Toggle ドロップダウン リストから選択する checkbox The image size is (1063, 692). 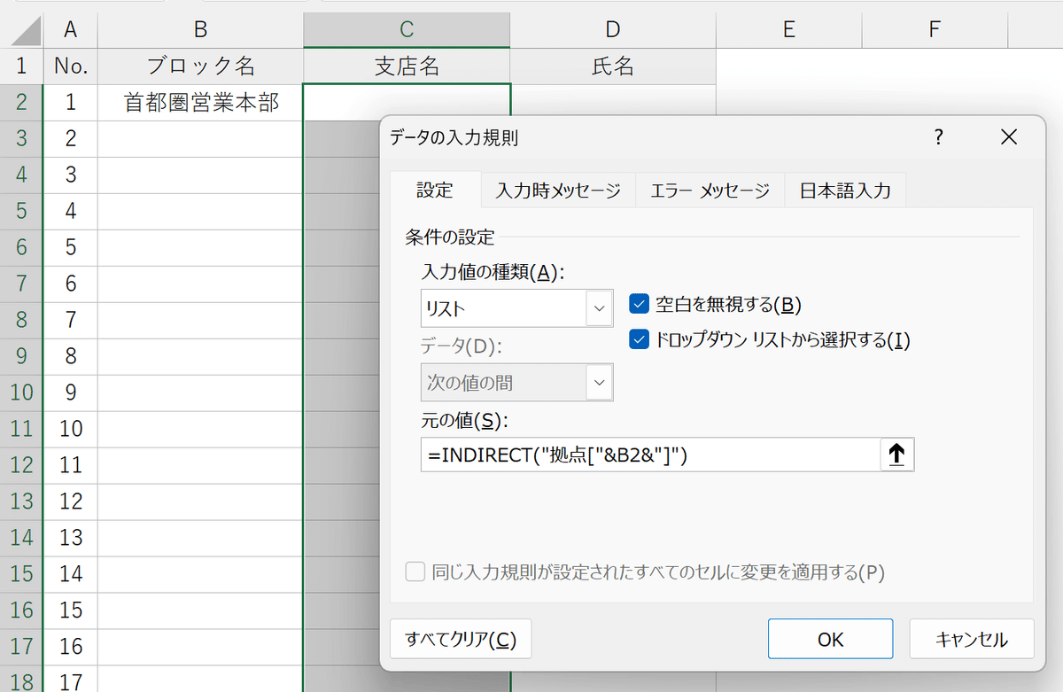(640, 340)
